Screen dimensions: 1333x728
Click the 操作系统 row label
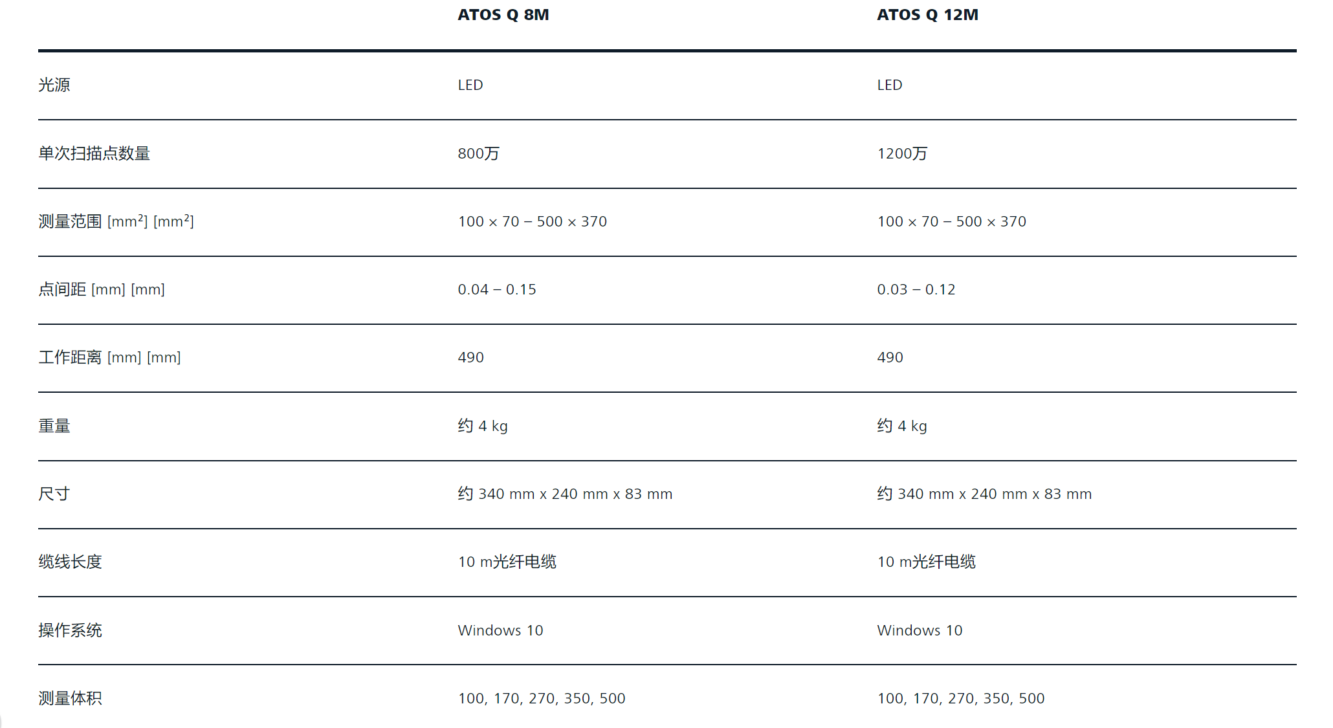(x=70, y=630)
